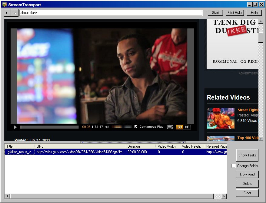The width and height of the screenshot is (266, 203).
Task: Click the back navigation arrow button
Action: 7,13
